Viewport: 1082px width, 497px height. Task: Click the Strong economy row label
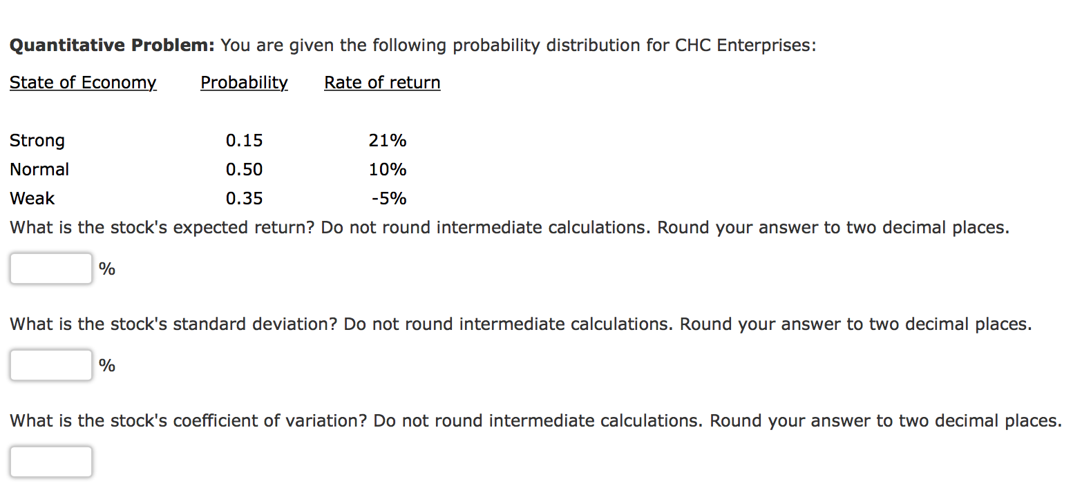click(37, 140)
